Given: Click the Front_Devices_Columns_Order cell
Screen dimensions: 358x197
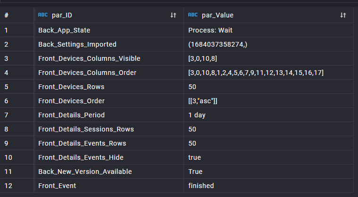Looking at the screenshot, I should point(87,73).
